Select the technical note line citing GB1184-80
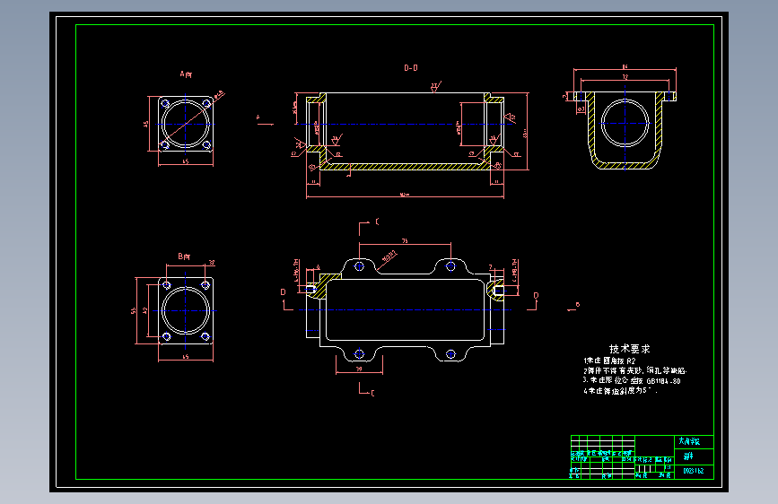778x504 pixels. (632, 381)
